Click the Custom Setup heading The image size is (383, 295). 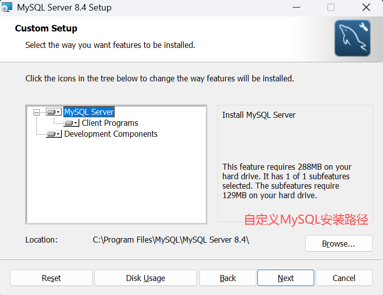46,28
